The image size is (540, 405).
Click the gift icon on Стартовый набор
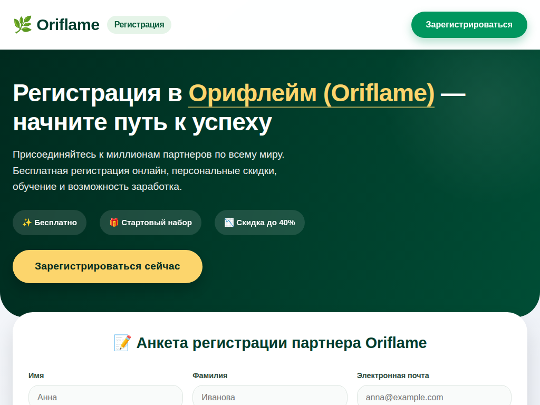pos(114,223)
